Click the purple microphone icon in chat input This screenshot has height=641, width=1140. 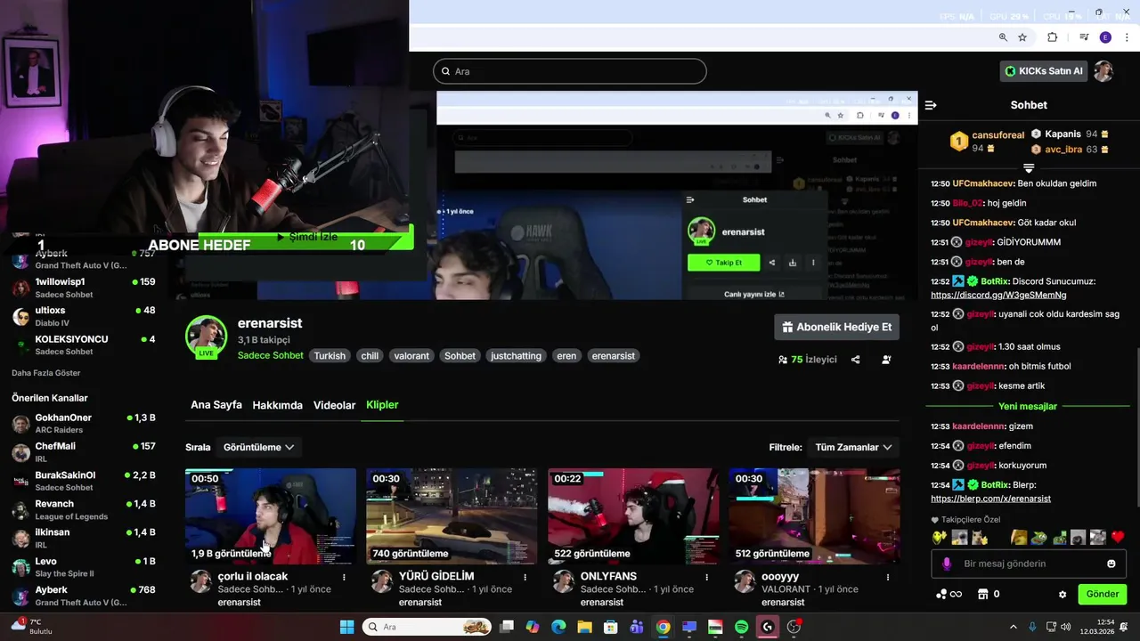(947, 564)
